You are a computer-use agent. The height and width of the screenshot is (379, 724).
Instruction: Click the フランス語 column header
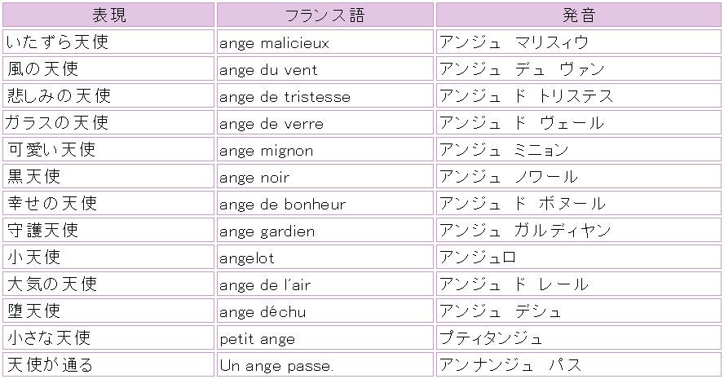pyautogui.click(x=324, y=15)
